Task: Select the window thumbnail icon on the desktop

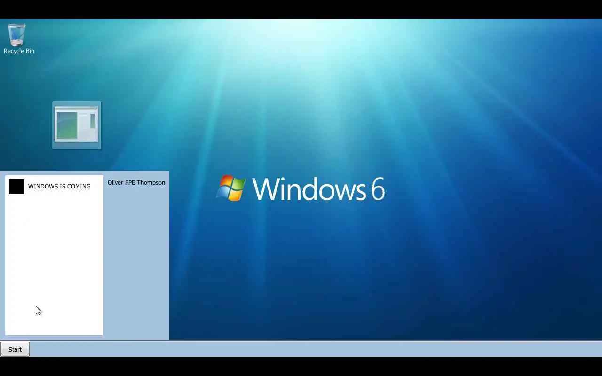Action: point(77,125)
